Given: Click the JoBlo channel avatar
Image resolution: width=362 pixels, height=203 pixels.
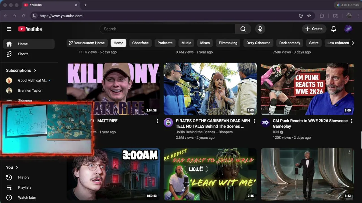Looking at the screenshot, I should pyautogui.click(x=168, y=123).
